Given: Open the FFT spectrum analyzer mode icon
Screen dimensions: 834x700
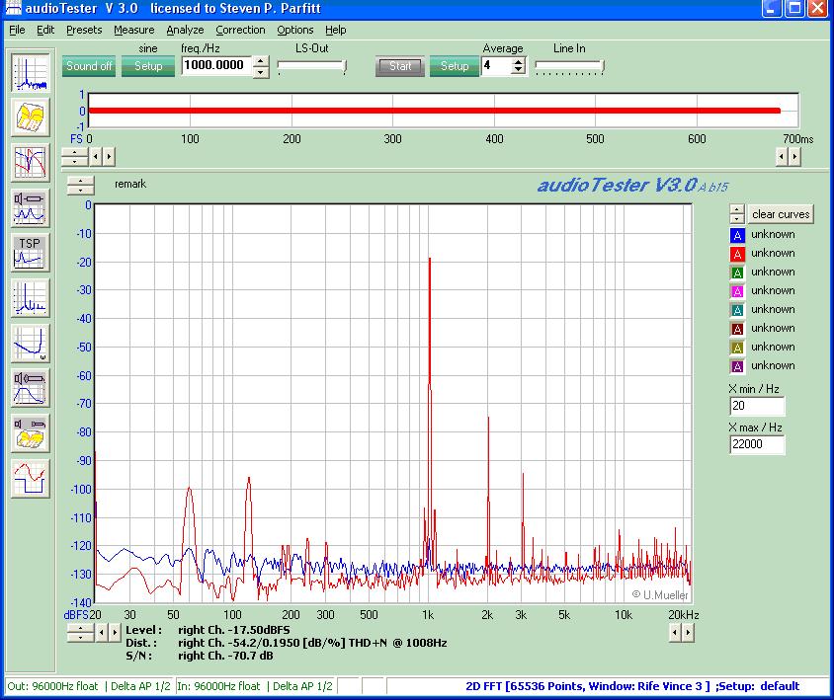Looking at the screenshot, I should [31, 73].
